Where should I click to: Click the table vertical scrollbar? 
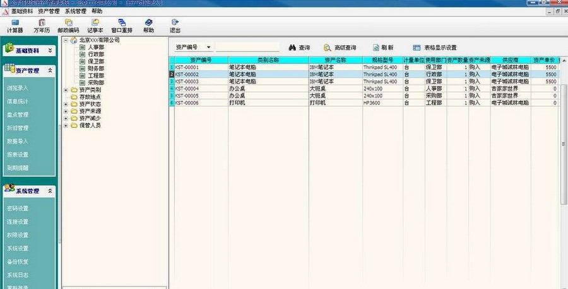click(564, 145)
